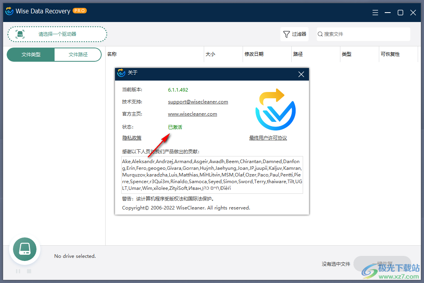Click the large Wise Data Recovery logo
Screen dimensions: 424x283
coord(276,109)
